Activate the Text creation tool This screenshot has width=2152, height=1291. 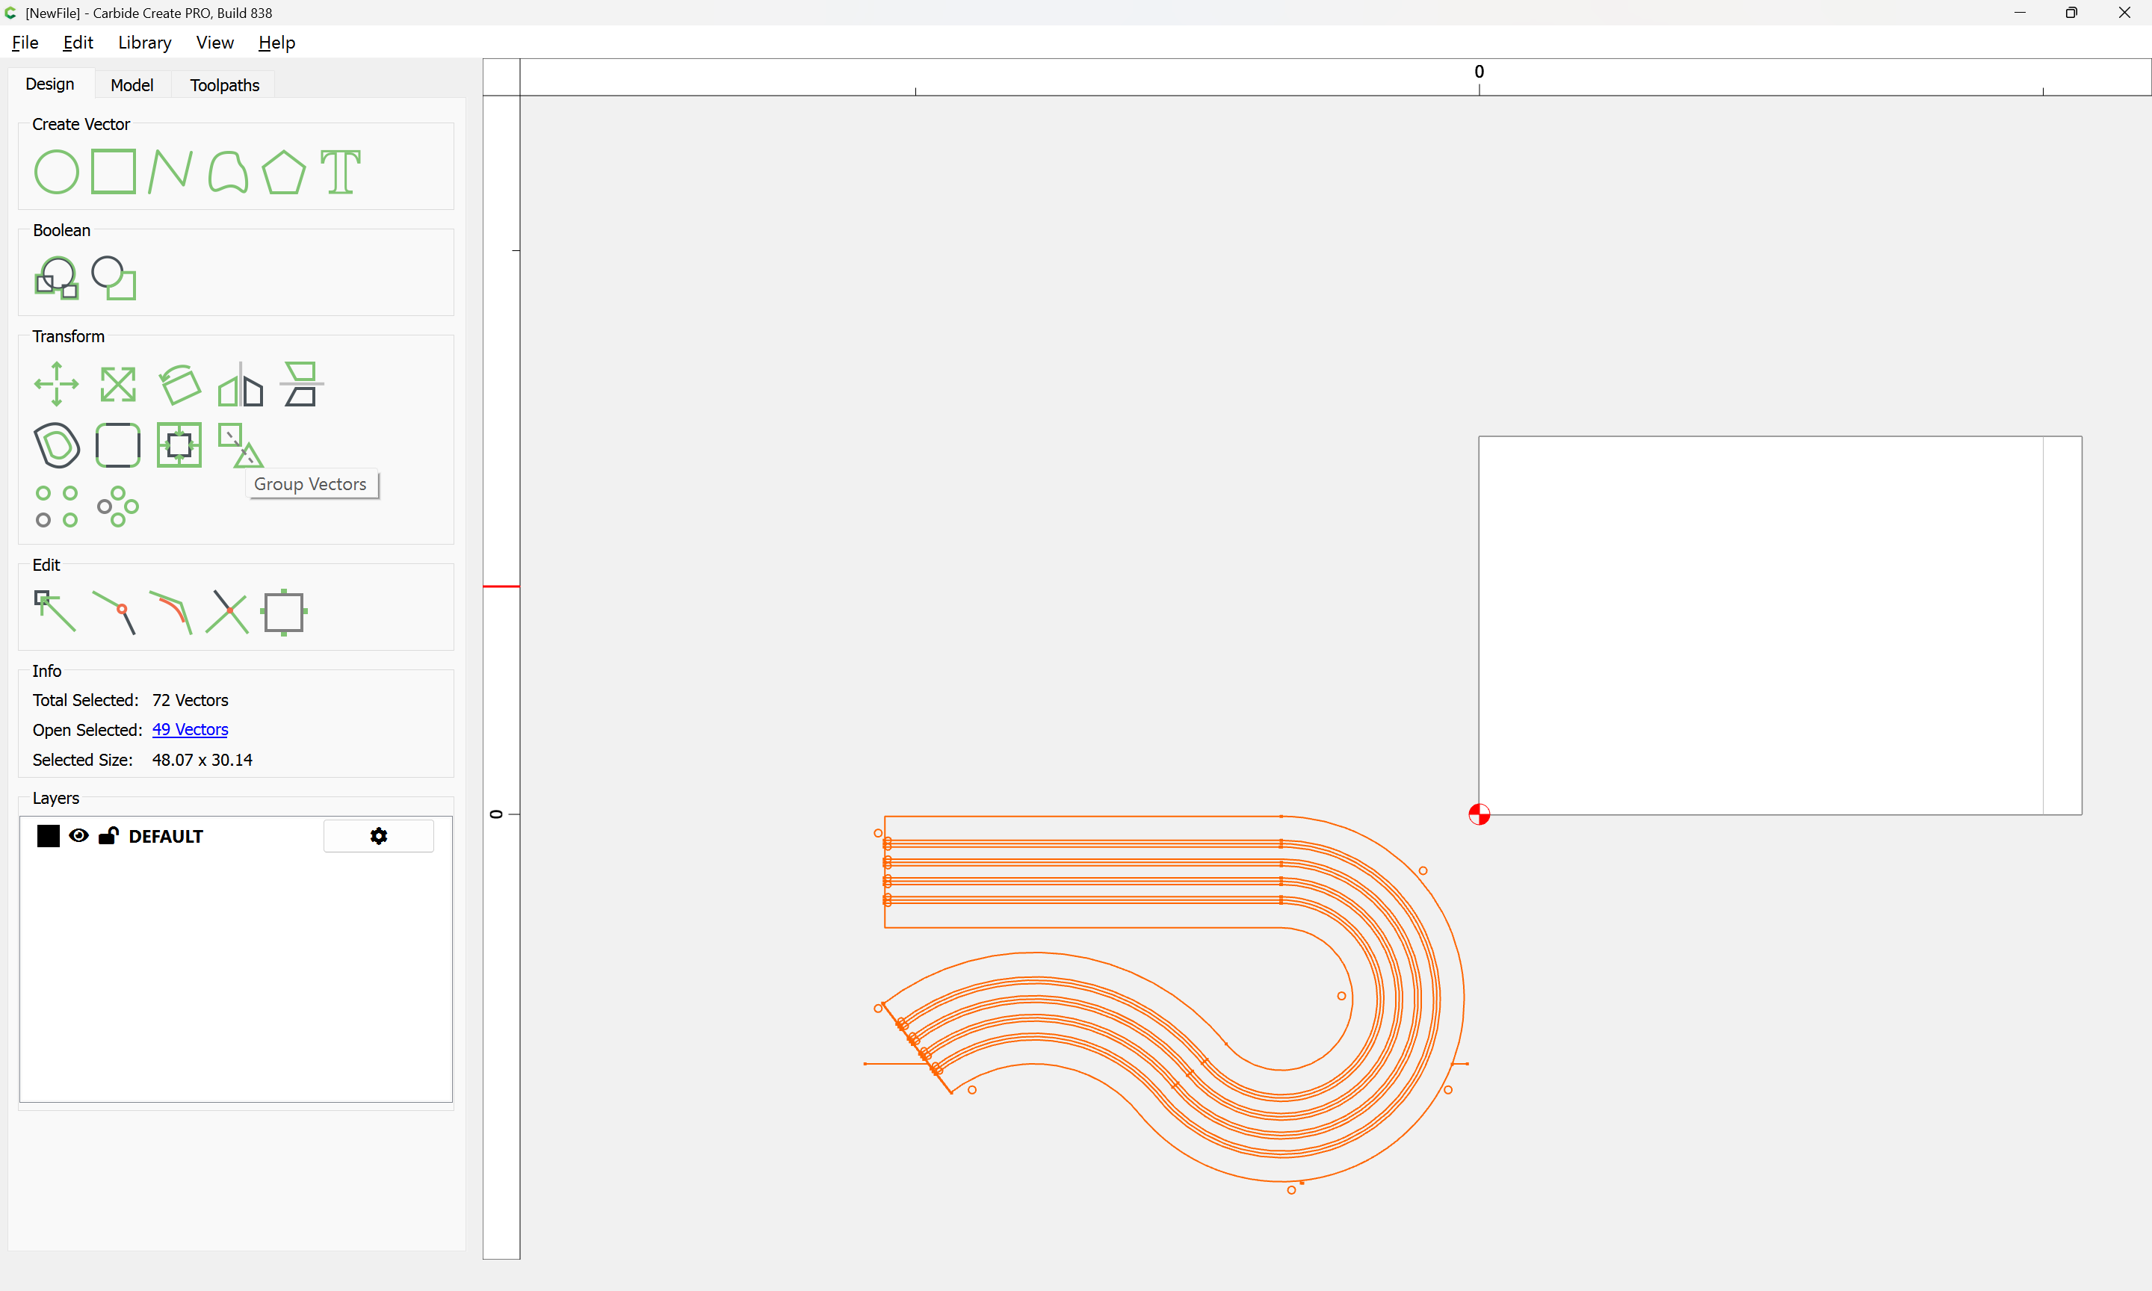pyautogui.click(x=340, y=171)
